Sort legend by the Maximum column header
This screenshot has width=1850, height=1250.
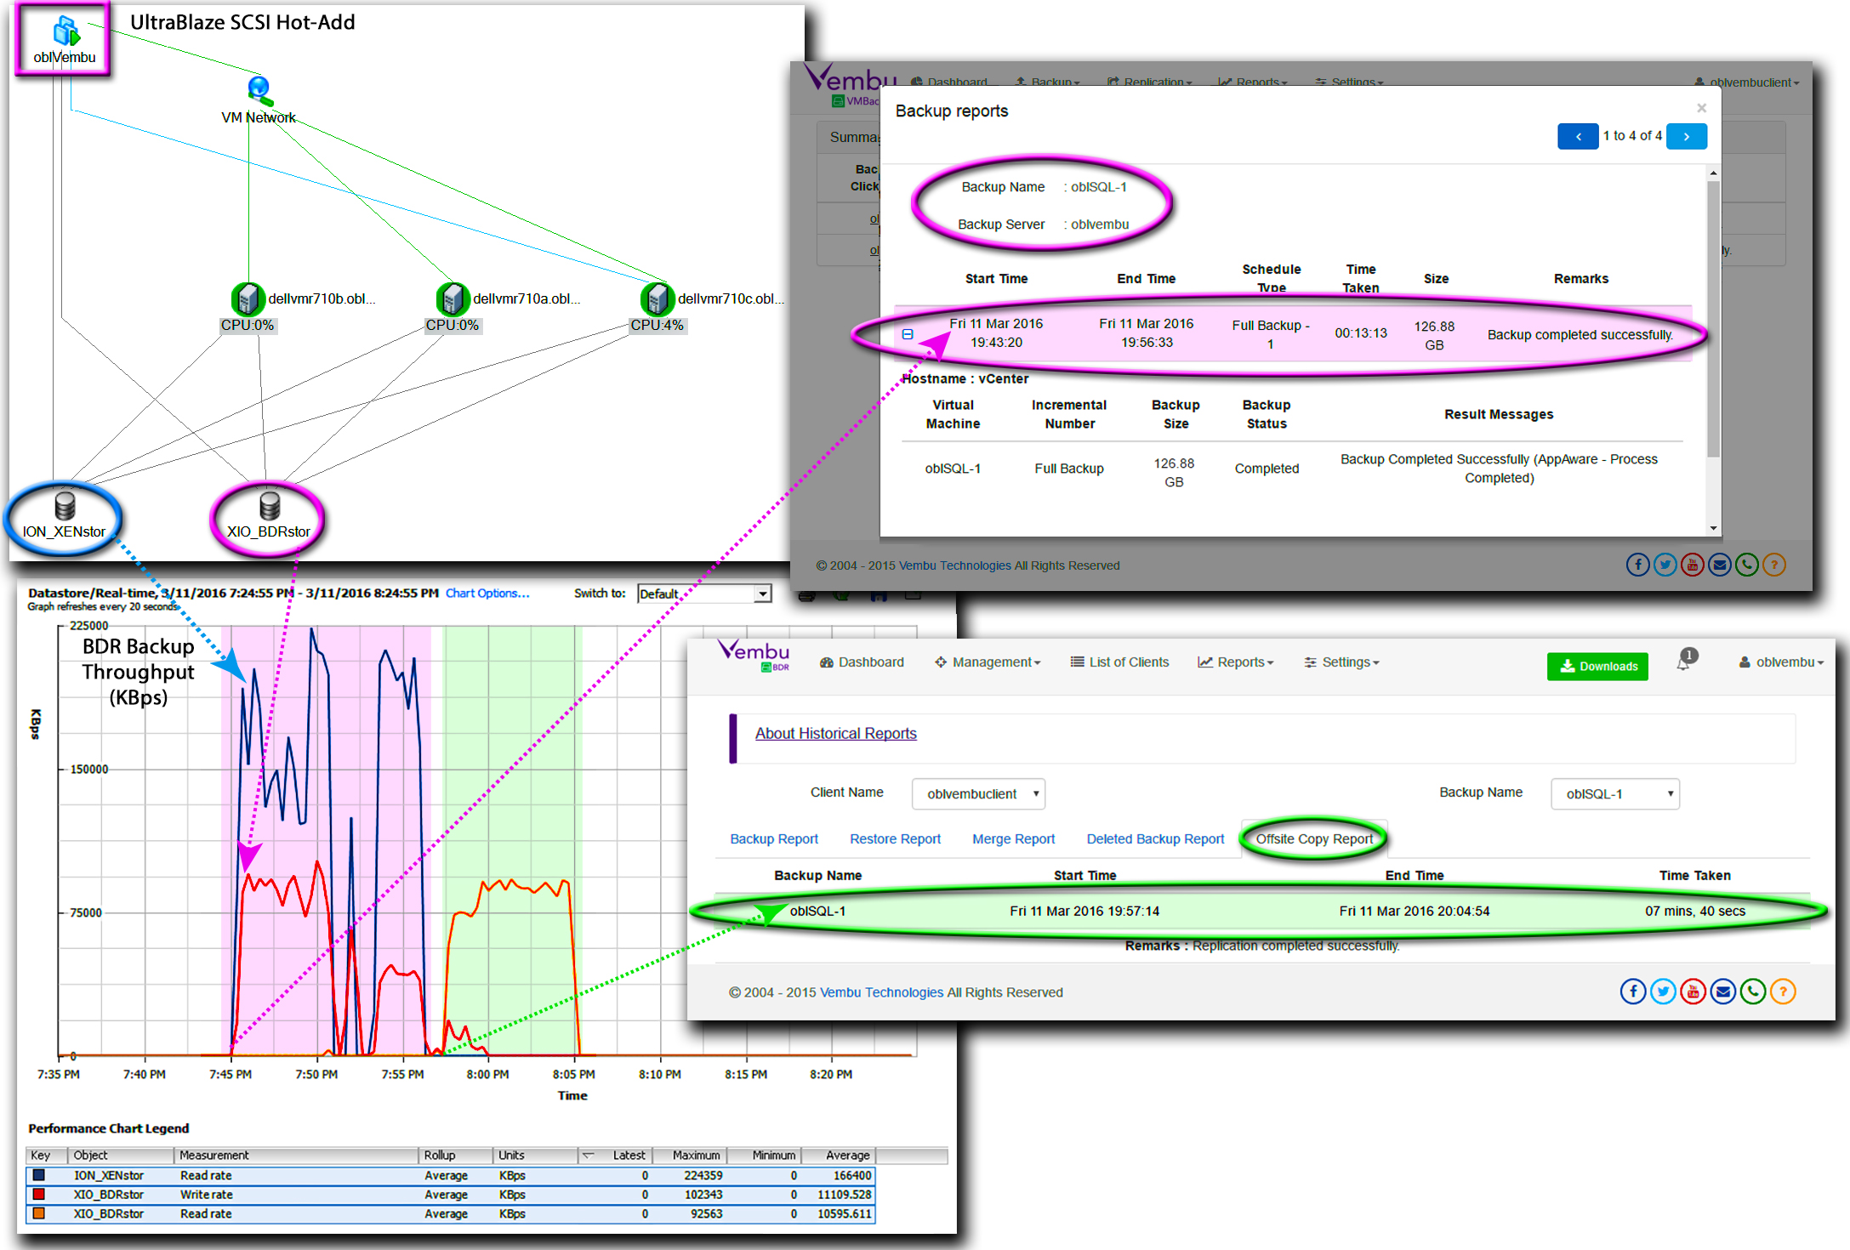[690, 1156]
